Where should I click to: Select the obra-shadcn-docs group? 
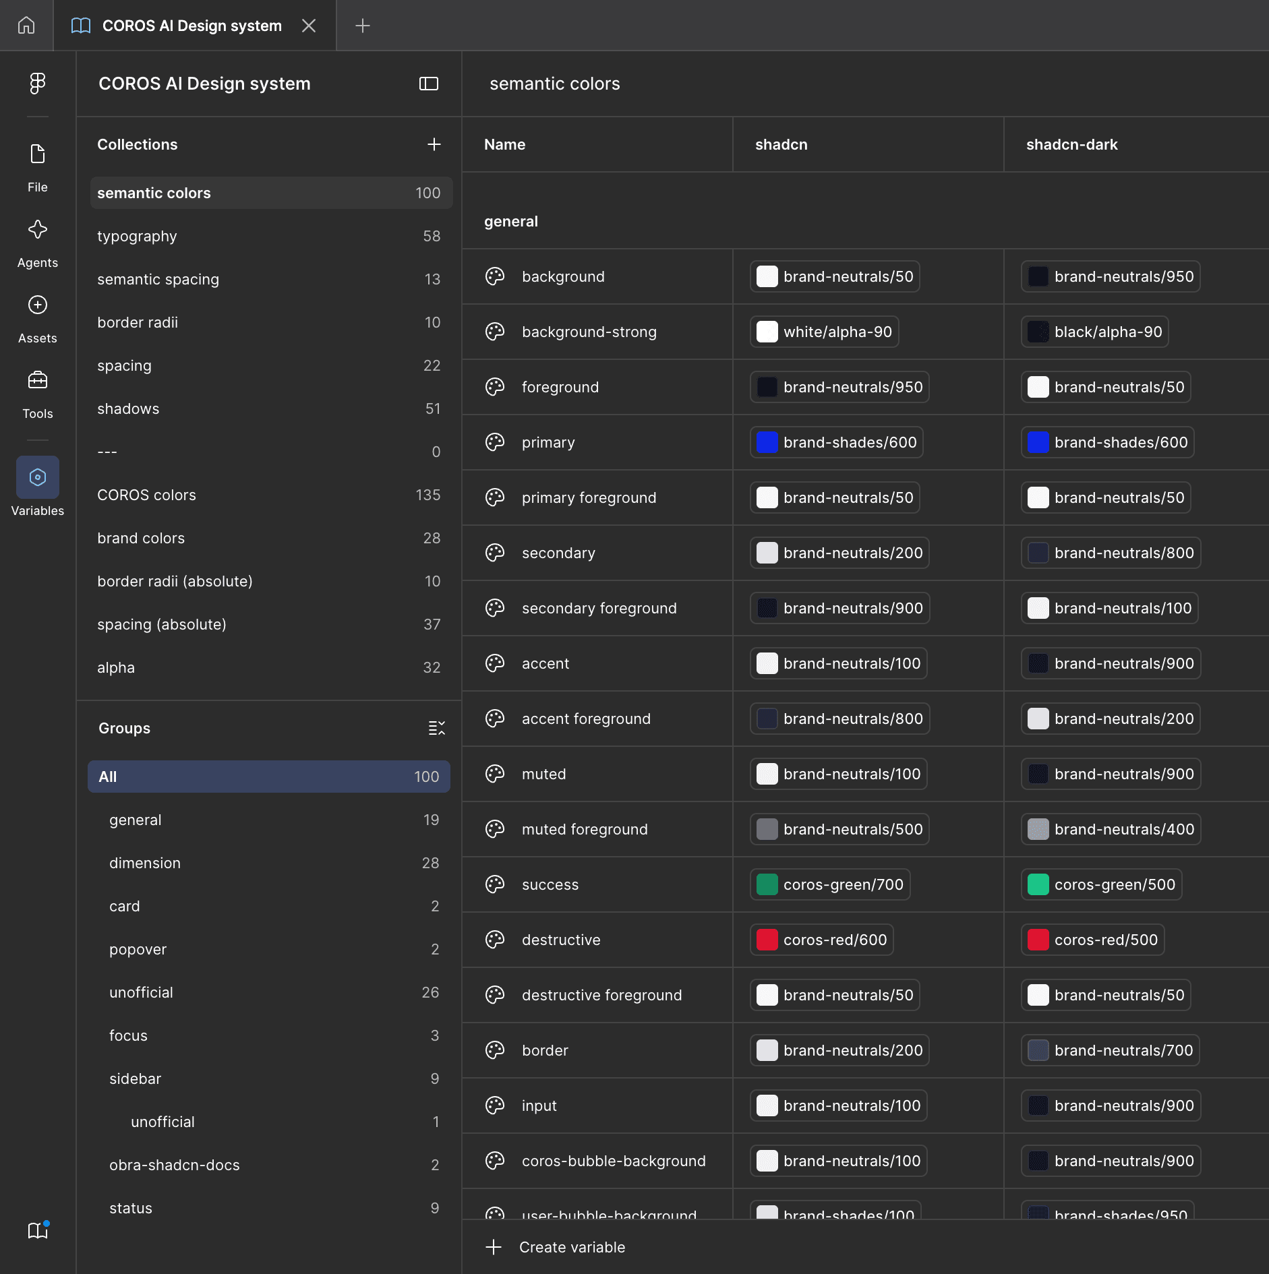pyautogui.click(x=269, y=1165)
